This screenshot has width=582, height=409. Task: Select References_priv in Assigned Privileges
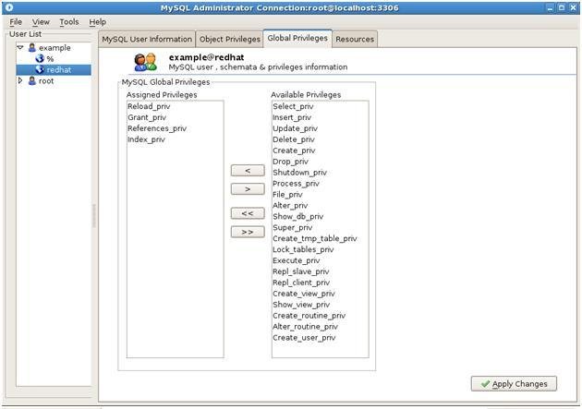tap(157, 128)
